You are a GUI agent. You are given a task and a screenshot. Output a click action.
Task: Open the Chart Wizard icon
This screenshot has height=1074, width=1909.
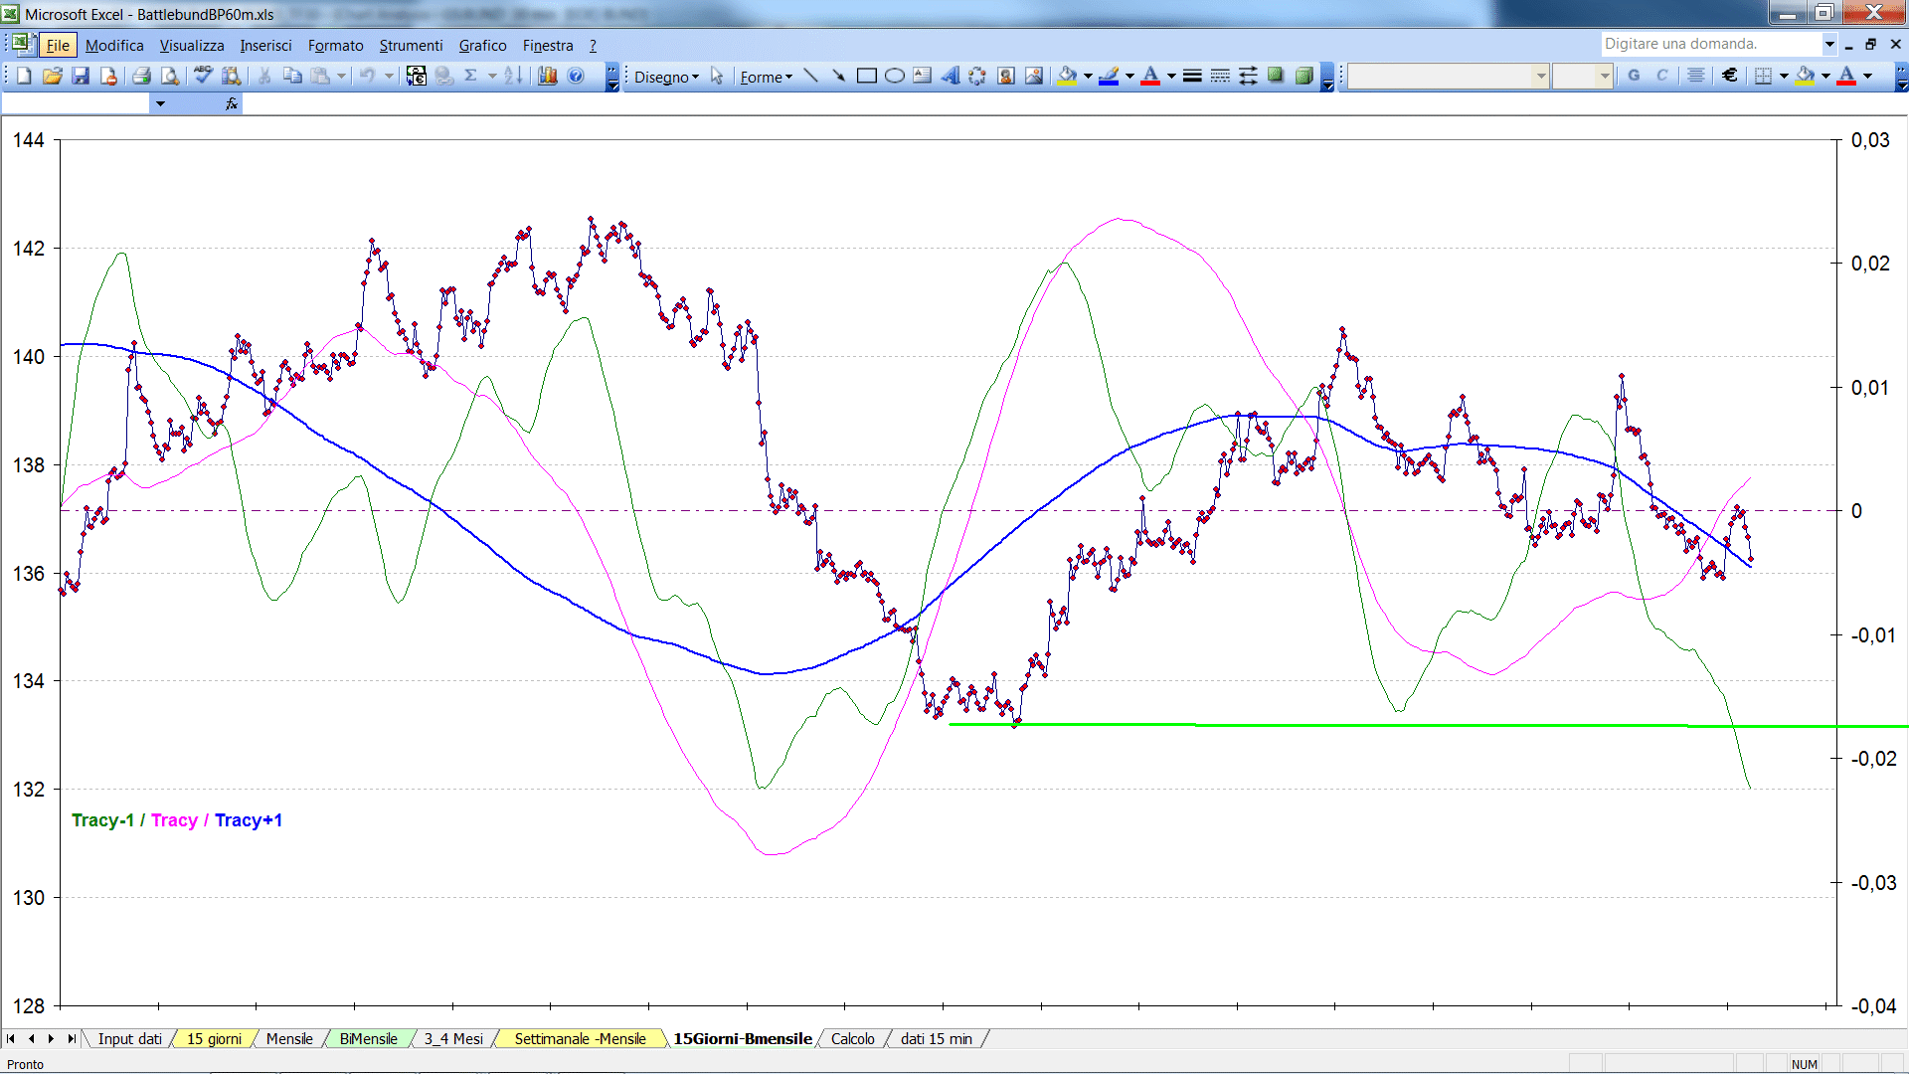[547, 76]
